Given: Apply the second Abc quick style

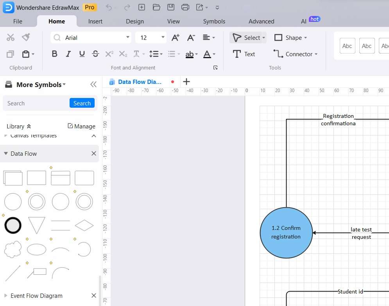Looking at the screenshot, I should click(367, 46).
